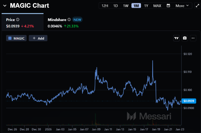Click the Add asset button
Viewport: 201px width, 133px height.
click(x=38, y=38)
